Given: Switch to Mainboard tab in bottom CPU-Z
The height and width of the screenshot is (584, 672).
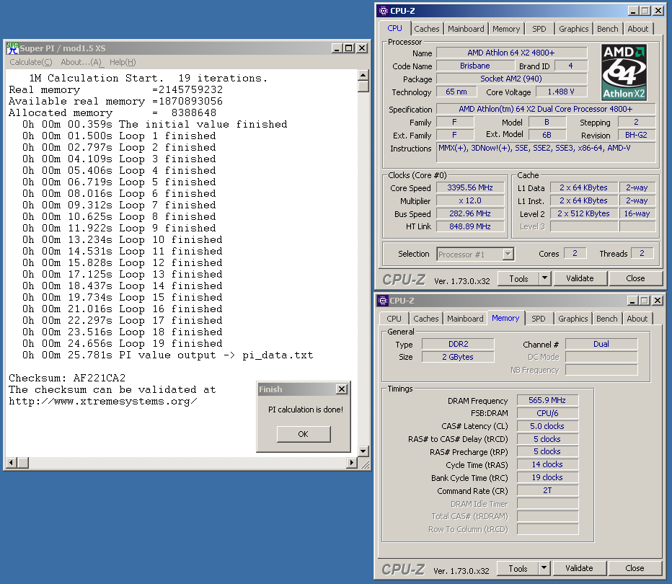Looking at the screenshot, I should coord(465,319).
